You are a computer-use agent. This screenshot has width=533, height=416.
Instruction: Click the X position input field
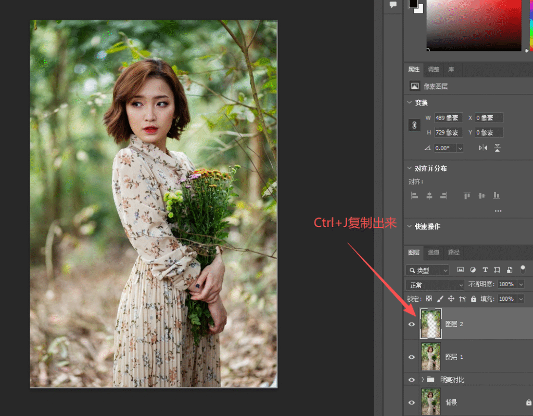(x=489, y=118)
